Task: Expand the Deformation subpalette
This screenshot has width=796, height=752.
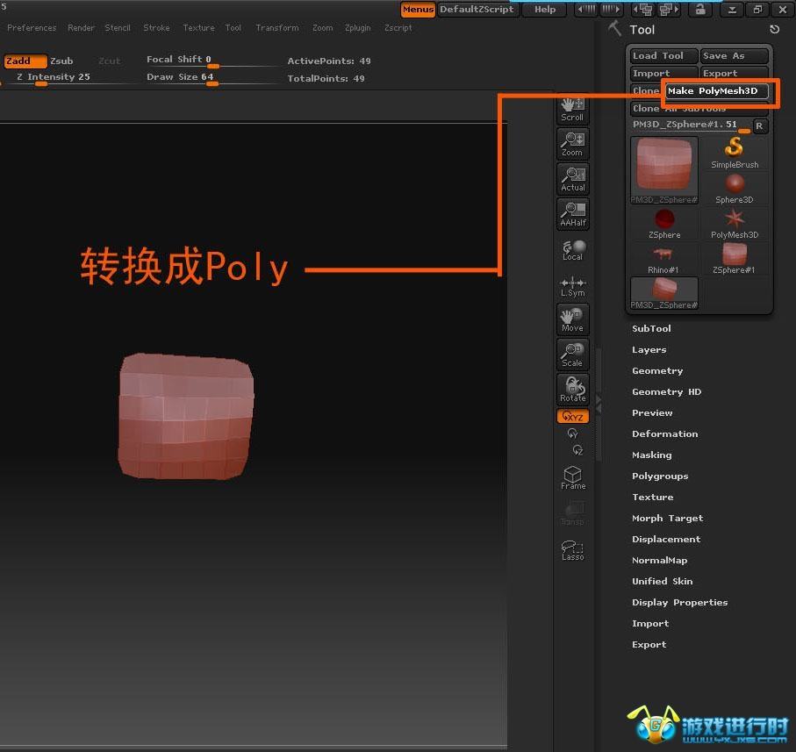Action: (665, 433)
